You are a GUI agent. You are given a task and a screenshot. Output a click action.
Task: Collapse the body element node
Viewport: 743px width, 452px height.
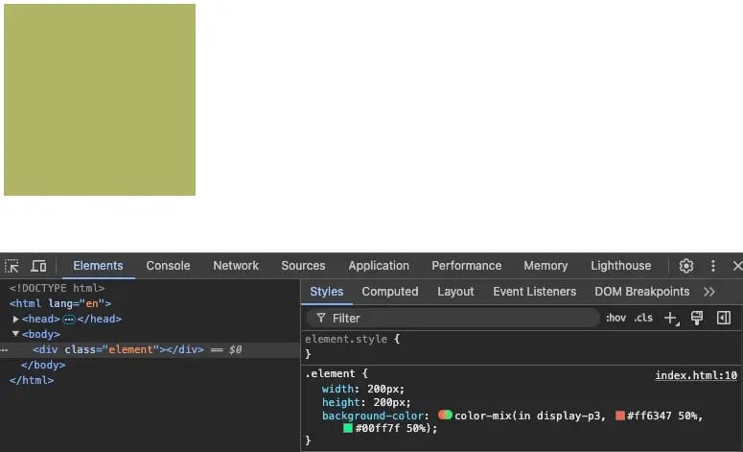click(15, 334)
